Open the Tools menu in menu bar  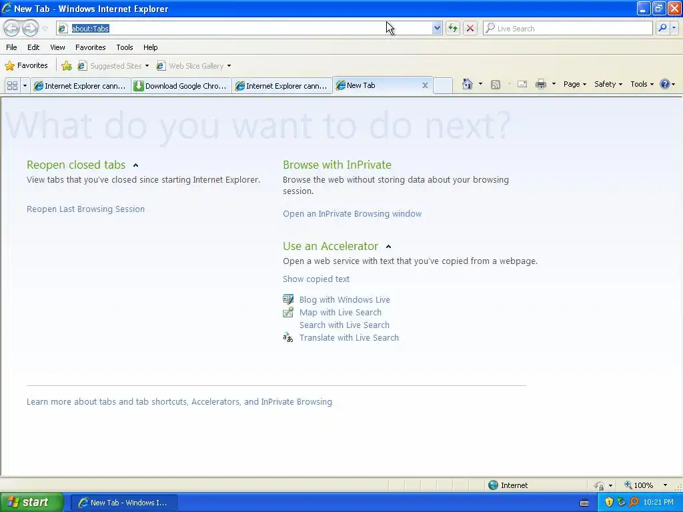(124, 47)
